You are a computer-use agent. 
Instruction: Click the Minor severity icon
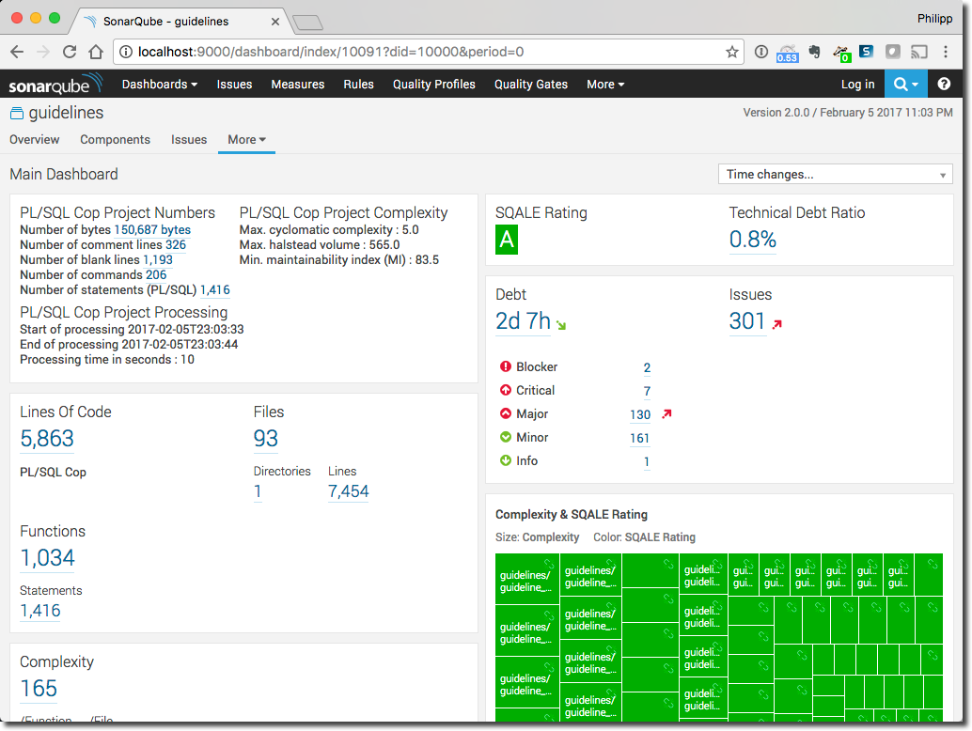pos(505,437)
